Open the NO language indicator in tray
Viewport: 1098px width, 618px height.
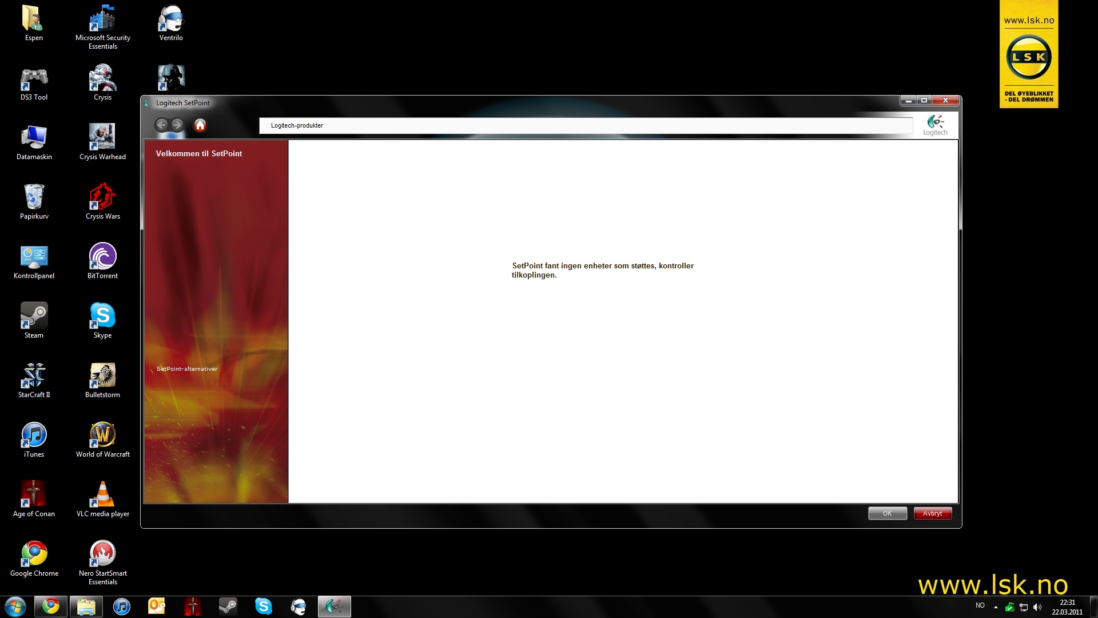980,605
